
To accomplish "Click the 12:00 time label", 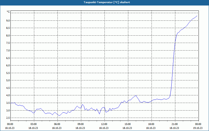I will tap(104, 124).
